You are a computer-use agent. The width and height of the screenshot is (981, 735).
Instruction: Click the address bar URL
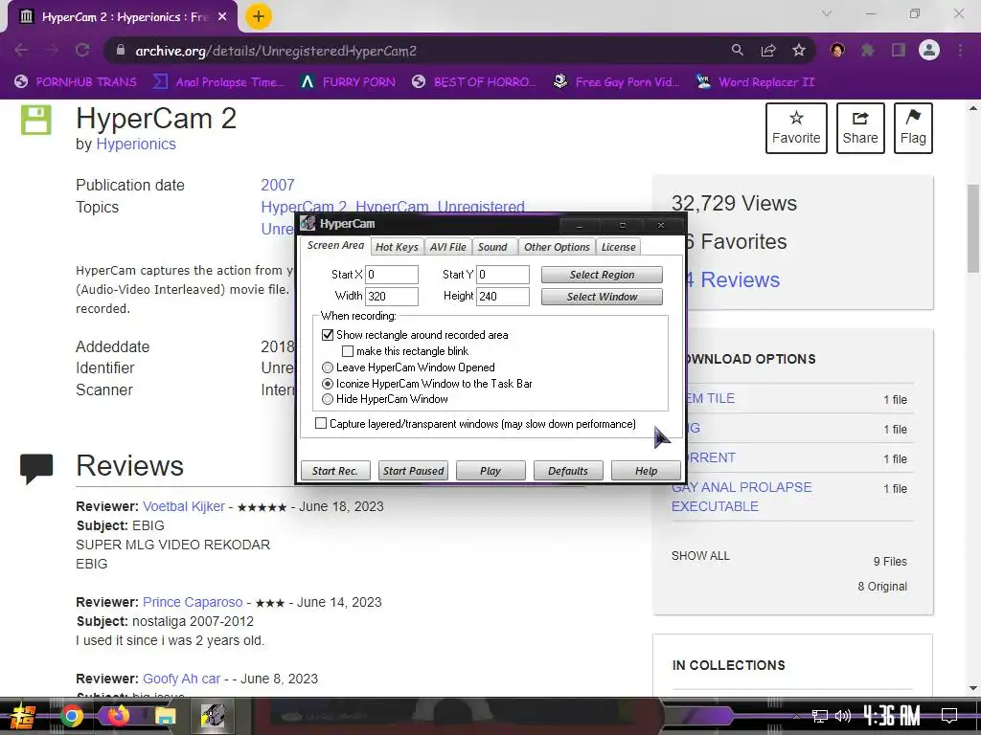pos(276,52)
